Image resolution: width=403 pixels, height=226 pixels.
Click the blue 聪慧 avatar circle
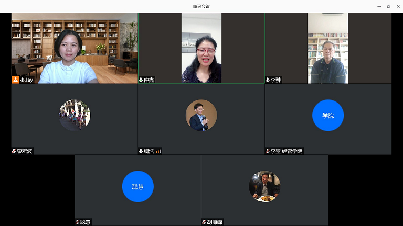click(138, 186)
